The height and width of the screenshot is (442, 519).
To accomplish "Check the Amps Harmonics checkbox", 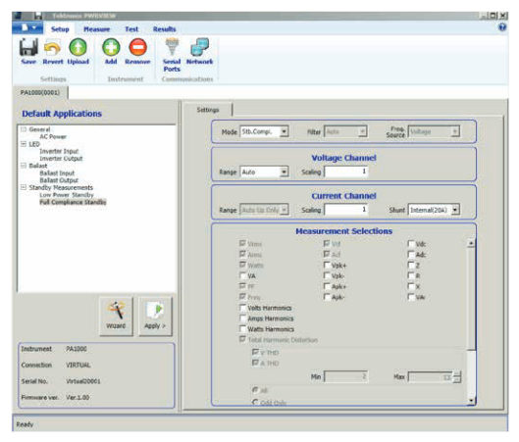I will coord(243,319).
